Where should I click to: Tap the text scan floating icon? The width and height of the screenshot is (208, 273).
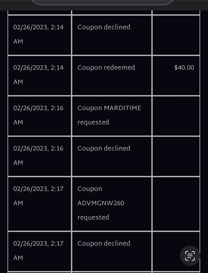(x=190, y=256)
